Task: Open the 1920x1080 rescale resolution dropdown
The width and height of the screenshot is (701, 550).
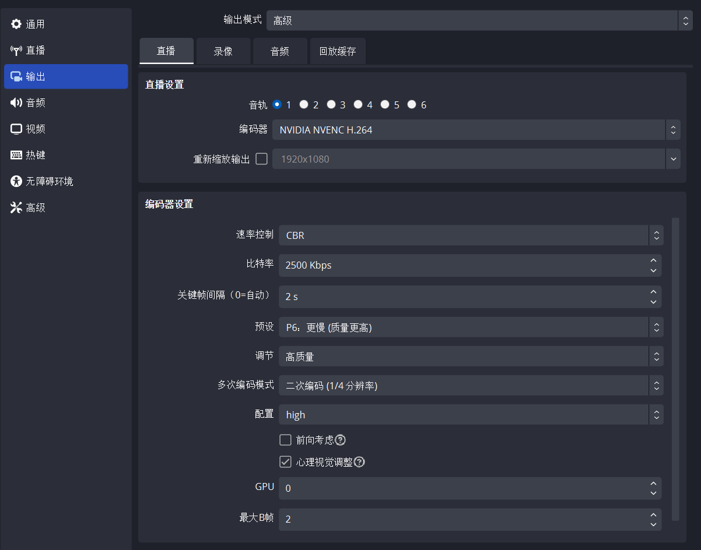Action: tap(476, 158)
